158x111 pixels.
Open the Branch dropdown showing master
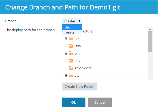pyautogui.click(x=72, y=21)
